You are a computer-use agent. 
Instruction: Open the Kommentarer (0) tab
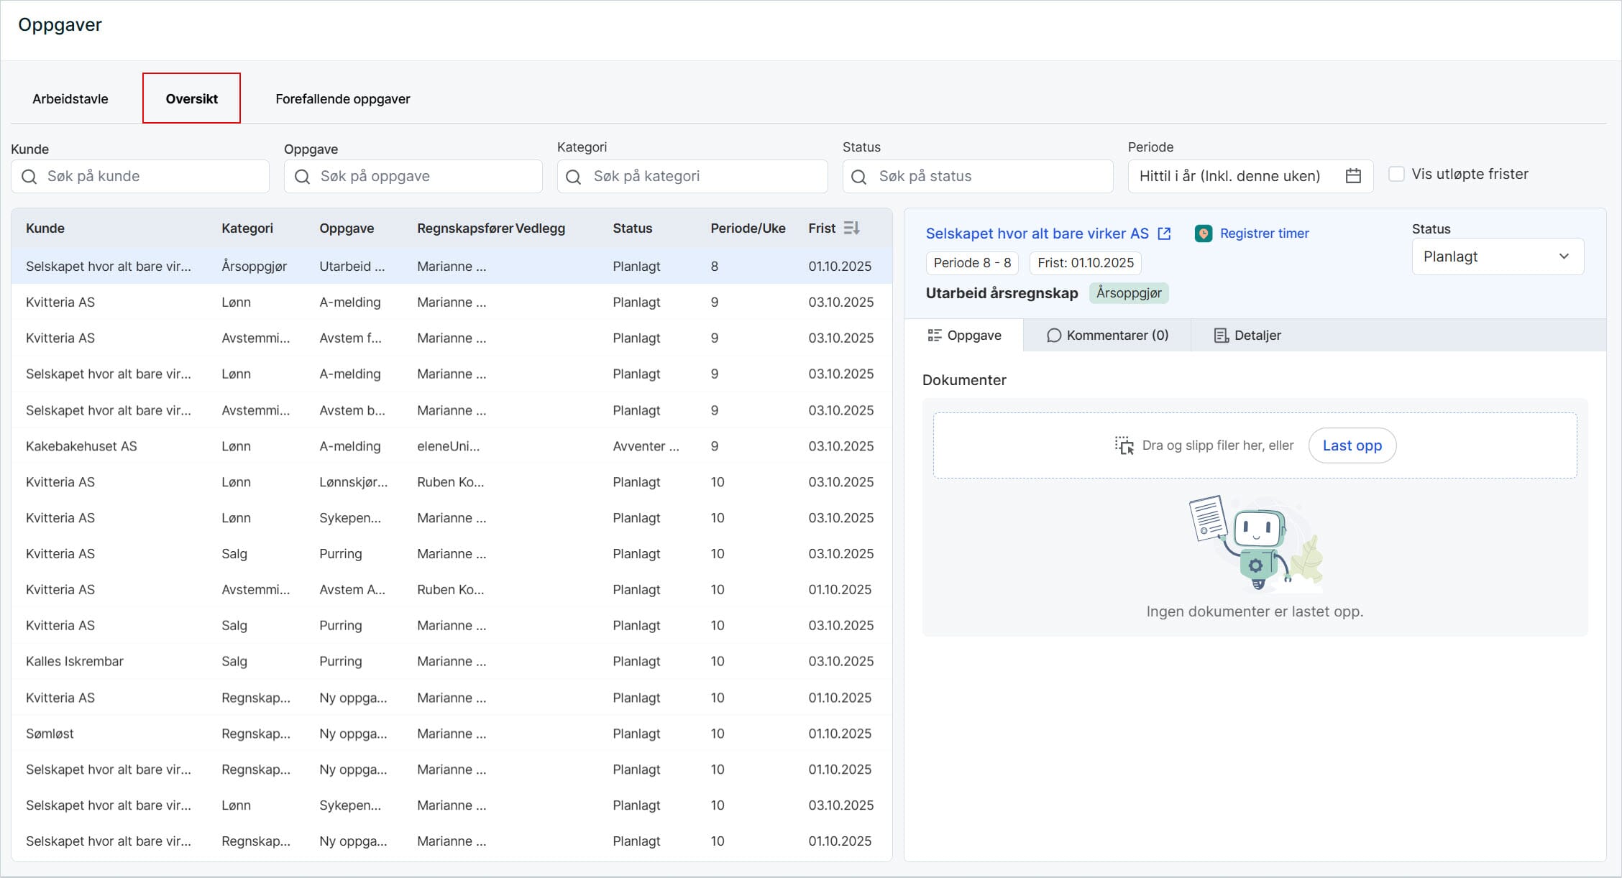coord(1107,336)
